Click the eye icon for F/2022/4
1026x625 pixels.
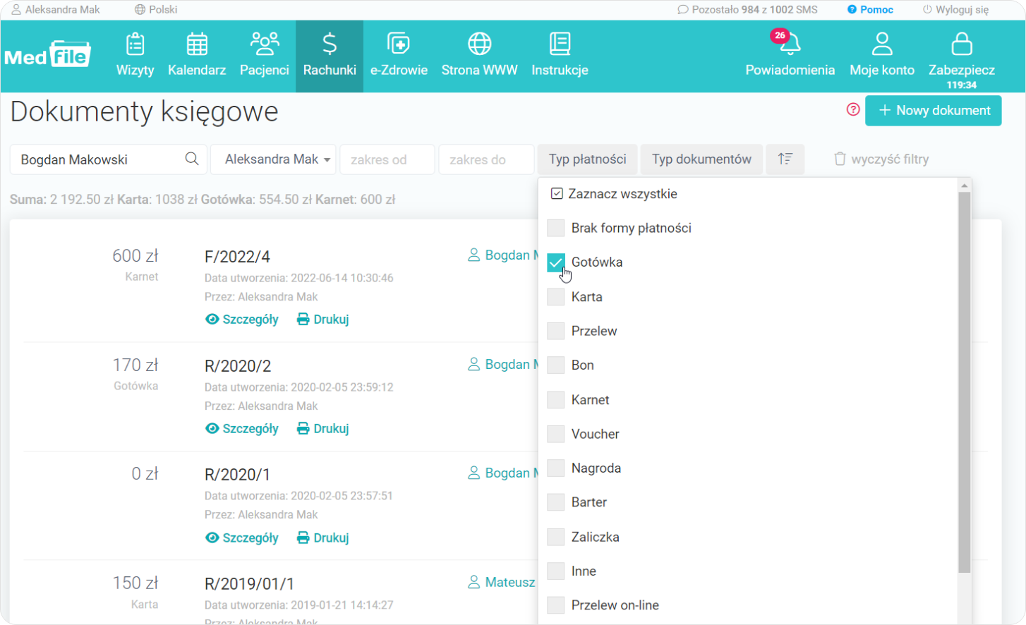point(212,320)
